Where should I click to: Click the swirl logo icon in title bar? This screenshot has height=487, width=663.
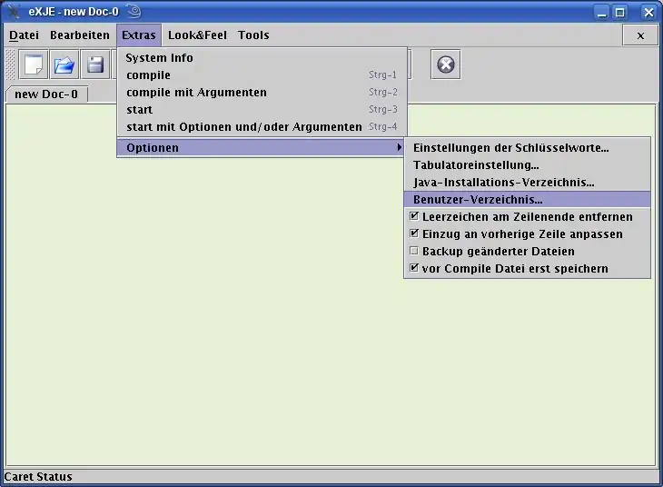(x=134, y=12)
